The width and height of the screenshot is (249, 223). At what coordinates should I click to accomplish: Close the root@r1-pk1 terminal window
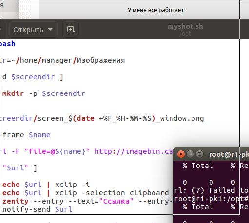181,154
